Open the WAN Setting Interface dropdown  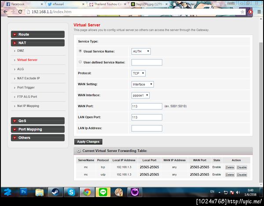coord(143,84)
